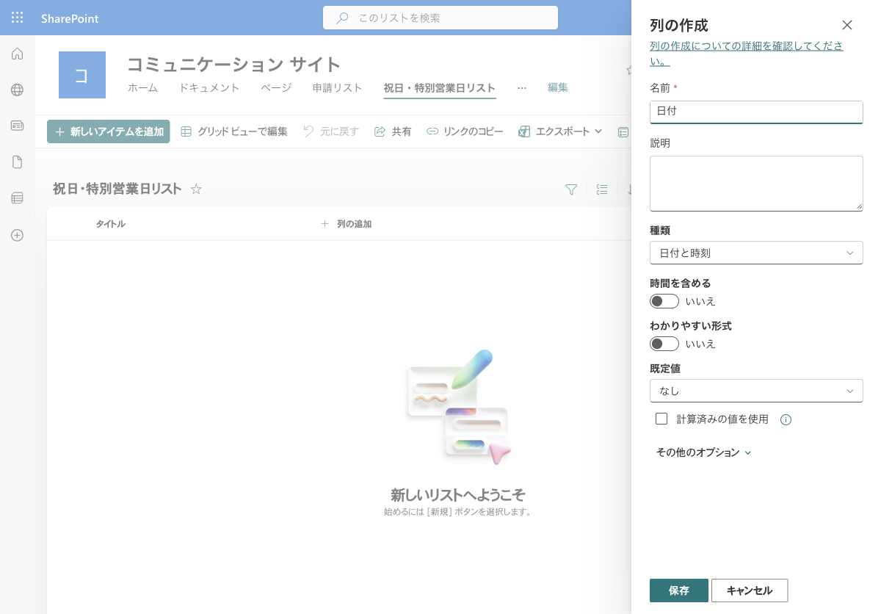Open the navigation overflow ellipsis

[x=522, y=87]
